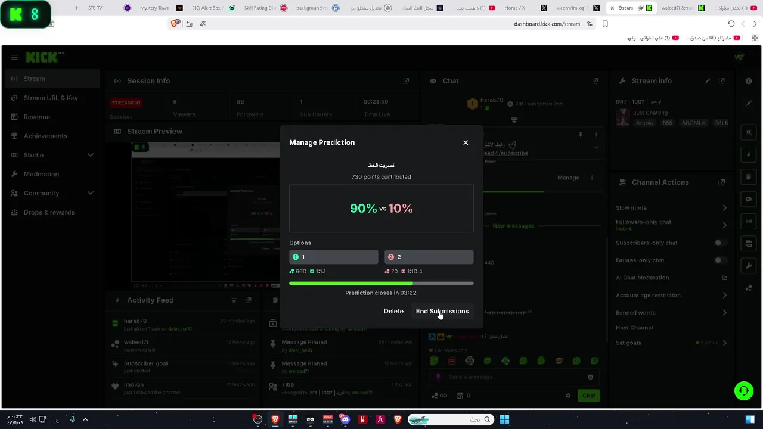Expand Account age restriction option
Viewport: 763px width, 429px height.
[725, 295]
